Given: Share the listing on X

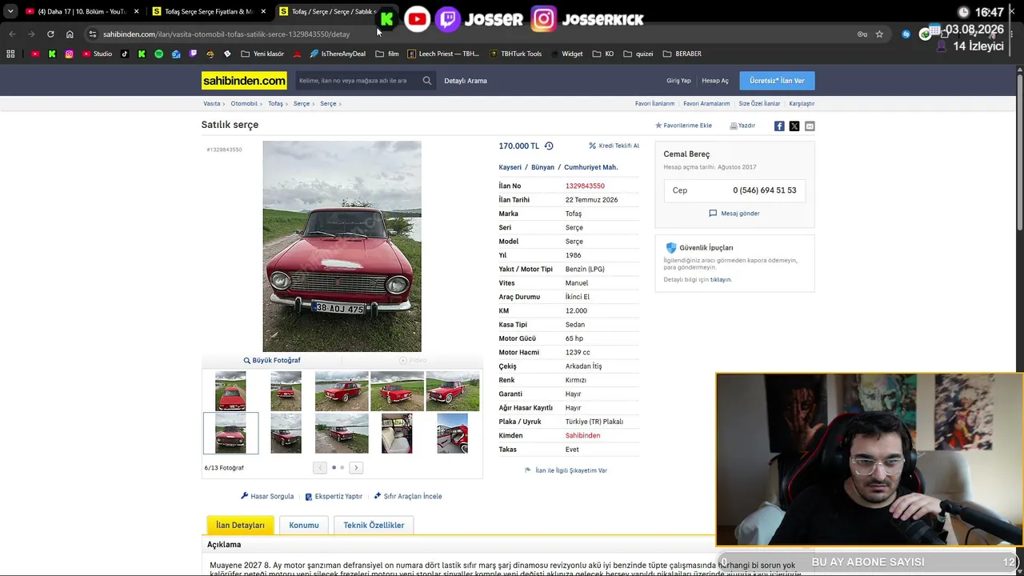Looking at the screenshot, I should tap(794, 126).
